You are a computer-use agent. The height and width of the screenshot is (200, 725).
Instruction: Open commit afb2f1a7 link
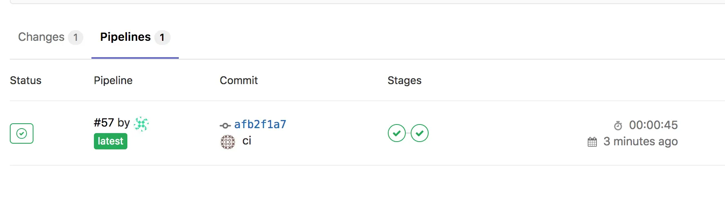[260, 124]
